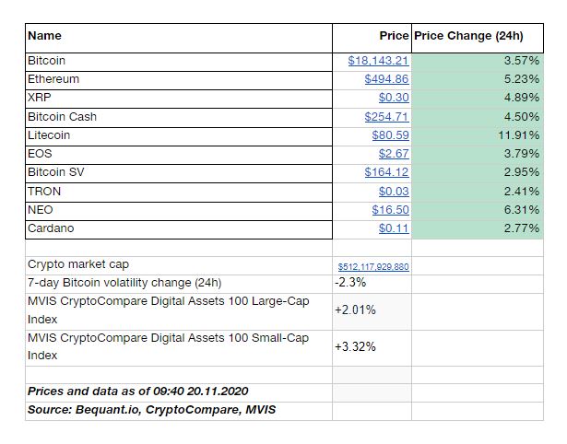The width and height of the screenshot is (567, 444).
Task: Open the Ethereum price link $494.86
Action: tap(386, 79)
